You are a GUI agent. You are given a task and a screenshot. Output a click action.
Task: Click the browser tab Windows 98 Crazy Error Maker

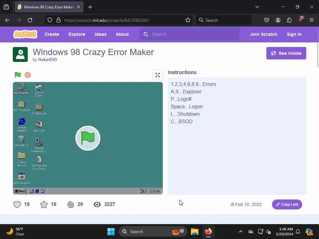[49, 7]
